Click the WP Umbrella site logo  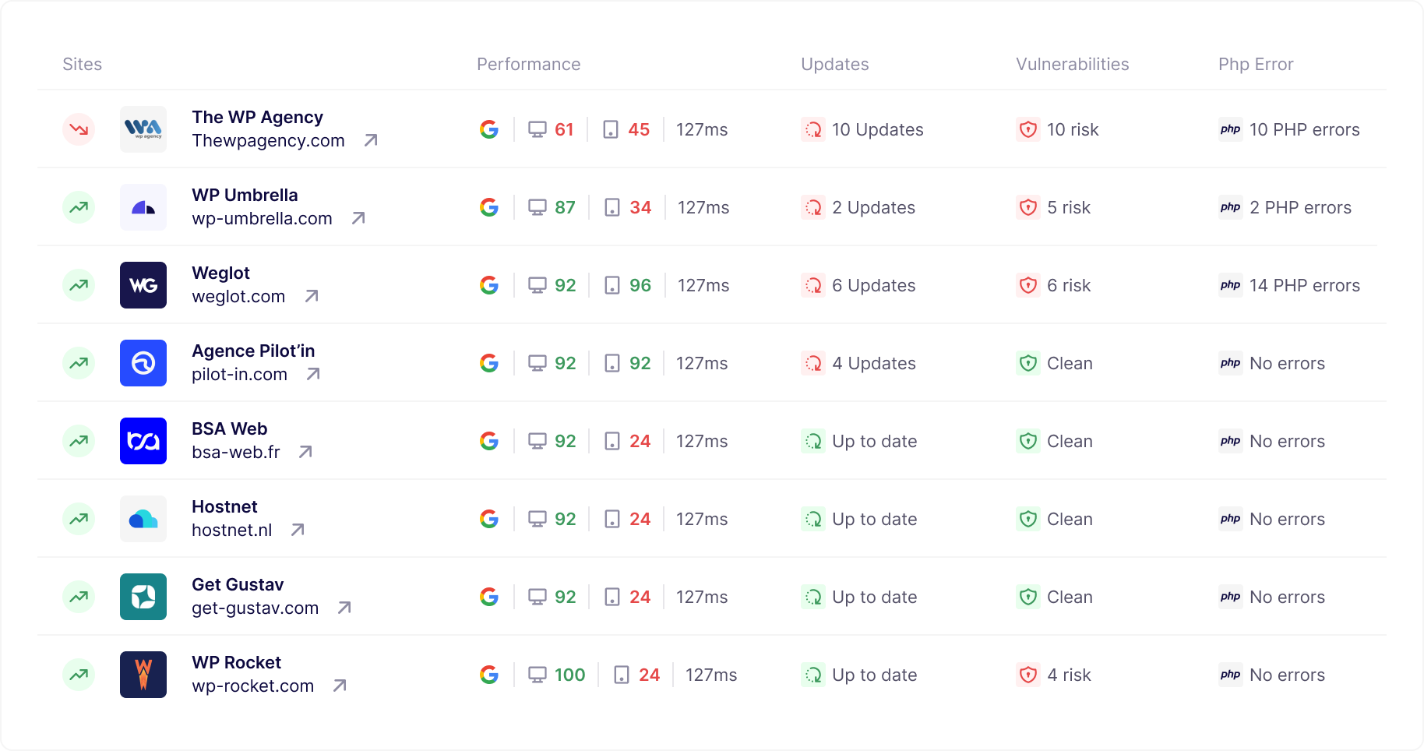tap(143, 207)
